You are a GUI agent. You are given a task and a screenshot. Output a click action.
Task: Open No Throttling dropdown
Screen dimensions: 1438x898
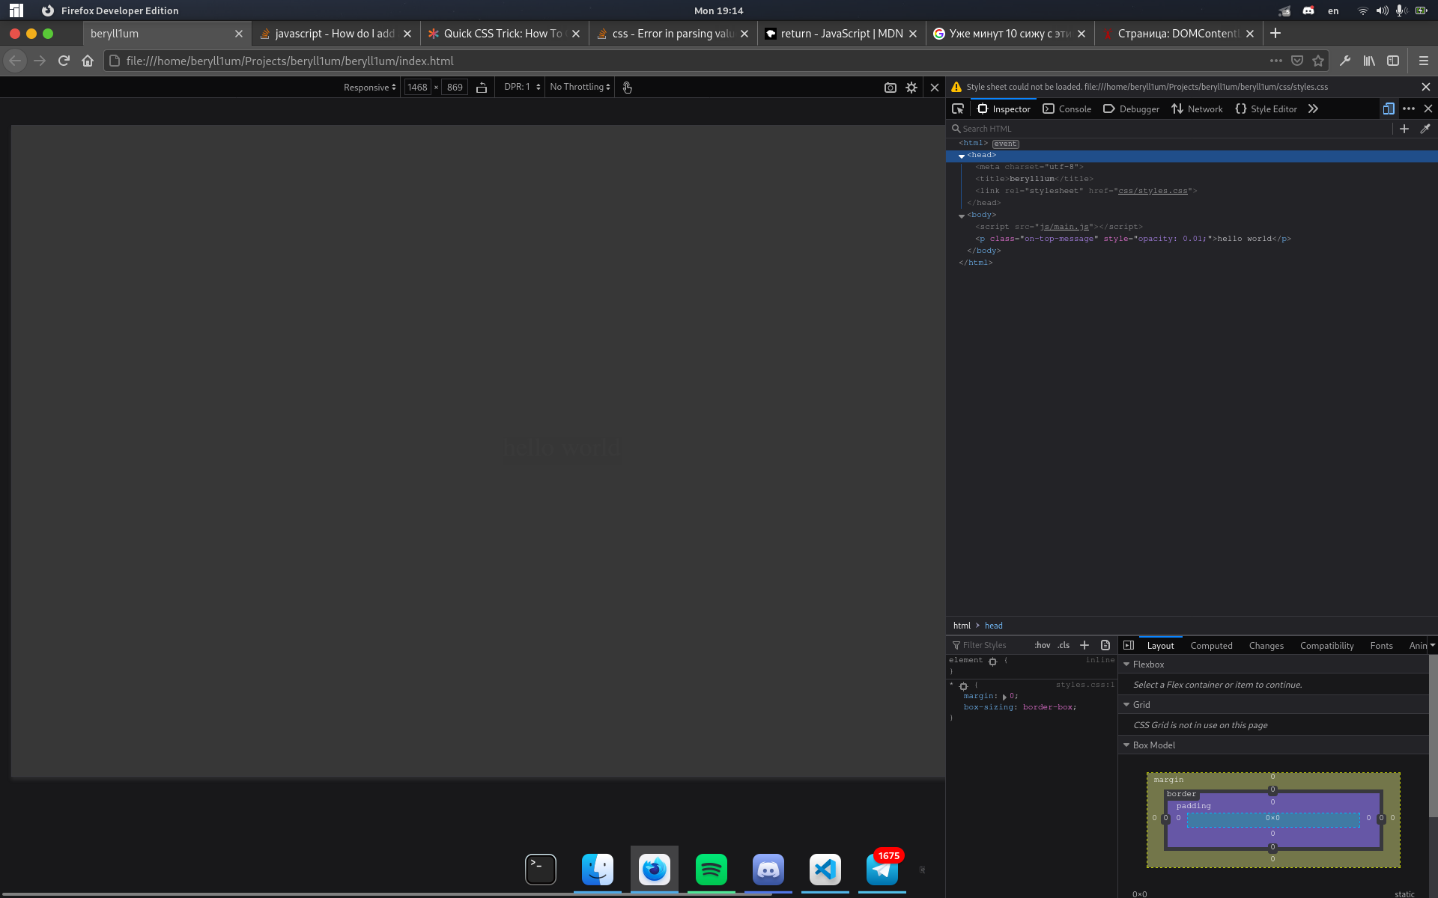(x=580, y=88)
